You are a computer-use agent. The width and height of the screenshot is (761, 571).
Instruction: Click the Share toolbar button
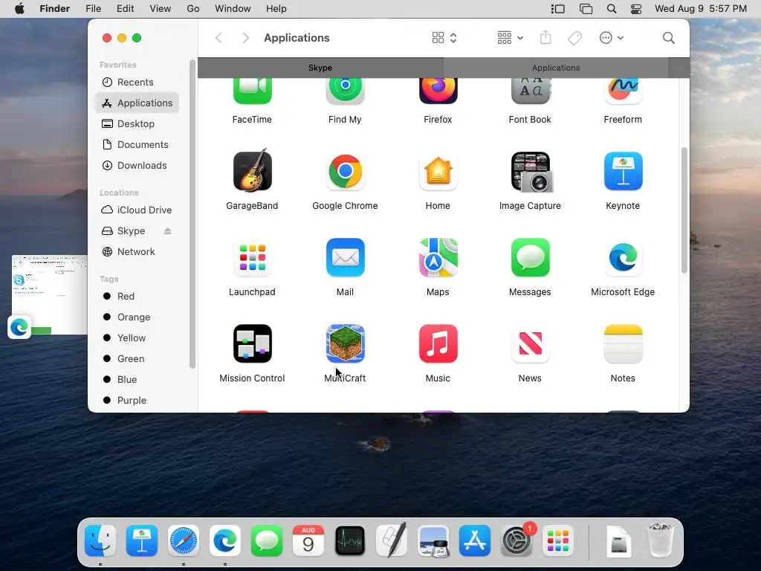(x=545, y=37)
